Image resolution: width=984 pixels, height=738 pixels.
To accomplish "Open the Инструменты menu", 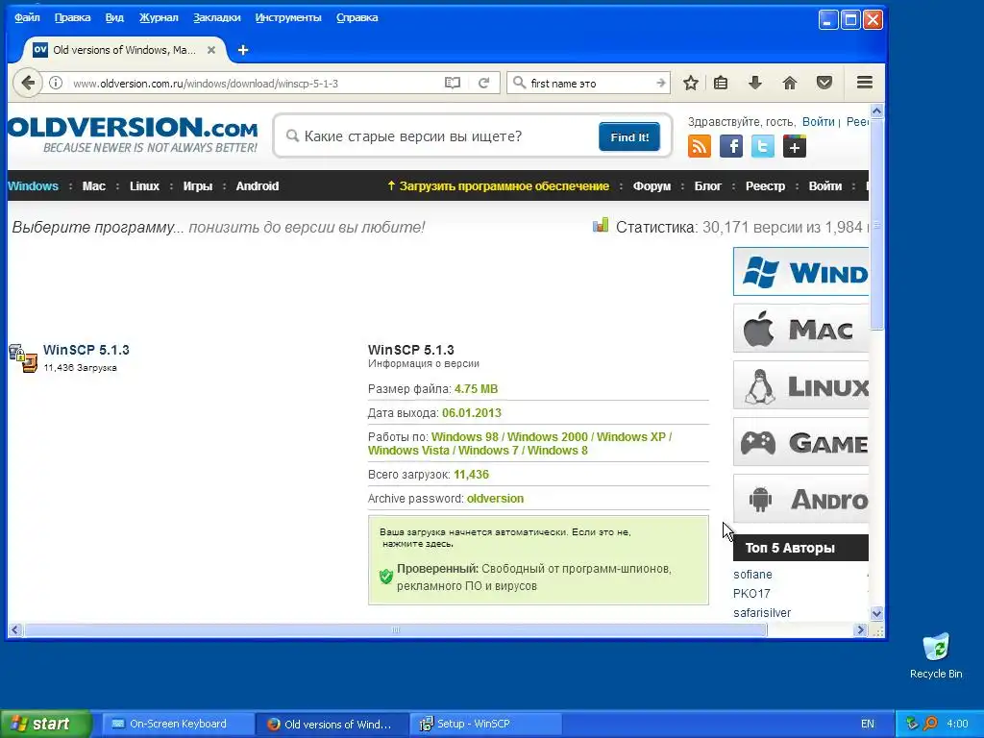I will point(288,17).
